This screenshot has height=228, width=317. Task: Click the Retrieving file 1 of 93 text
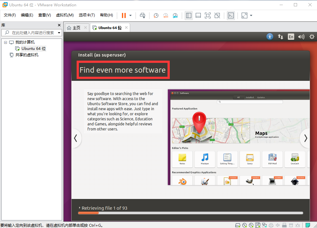click(x=104, y=208)
